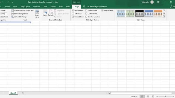Image resolution: width=175 pixels, height=98 pixels.
Task: Toggle Banded Rows checkbox
Action: [x=73, y=17]
